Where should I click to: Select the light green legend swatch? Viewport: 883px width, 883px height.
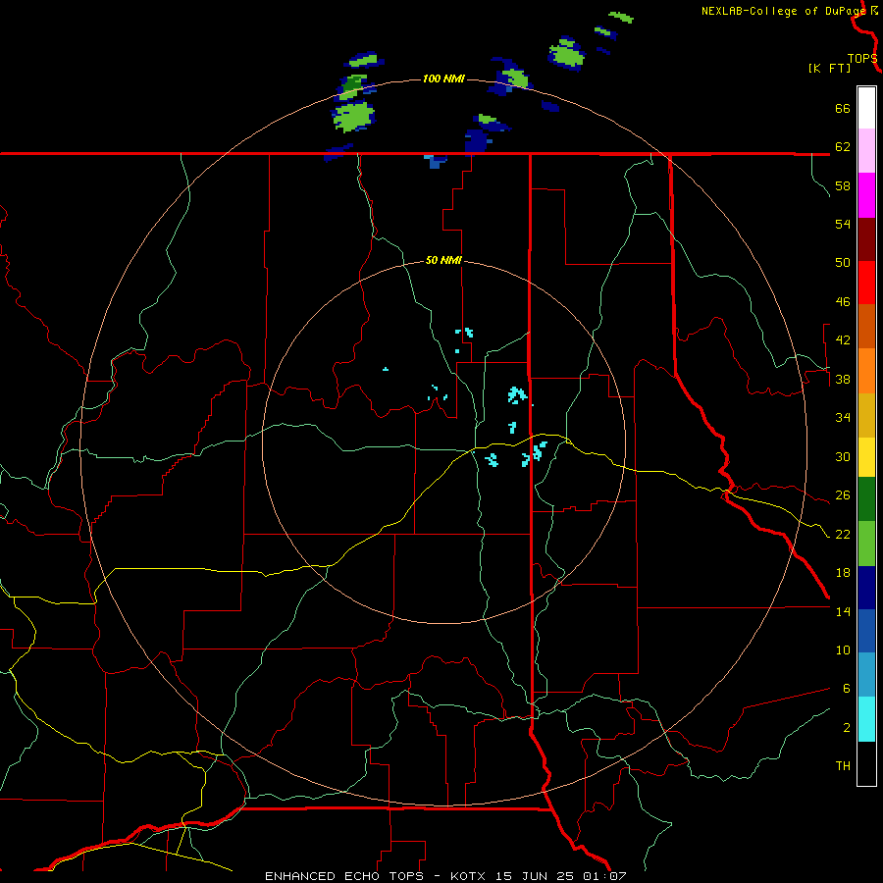click(866, 544)
